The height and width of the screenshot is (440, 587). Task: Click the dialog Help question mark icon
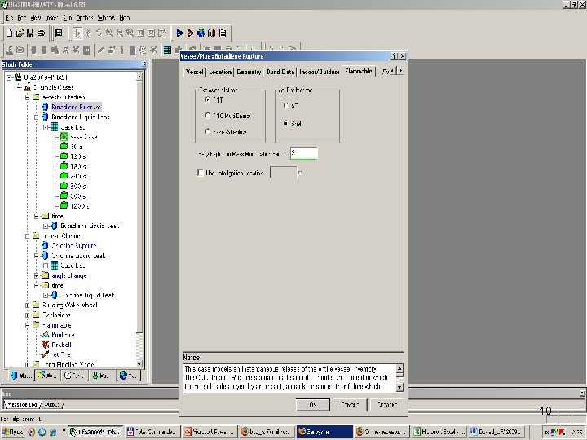395,55
